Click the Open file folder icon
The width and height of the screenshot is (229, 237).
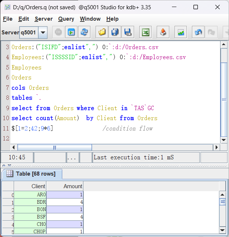[x=102, y=33]
